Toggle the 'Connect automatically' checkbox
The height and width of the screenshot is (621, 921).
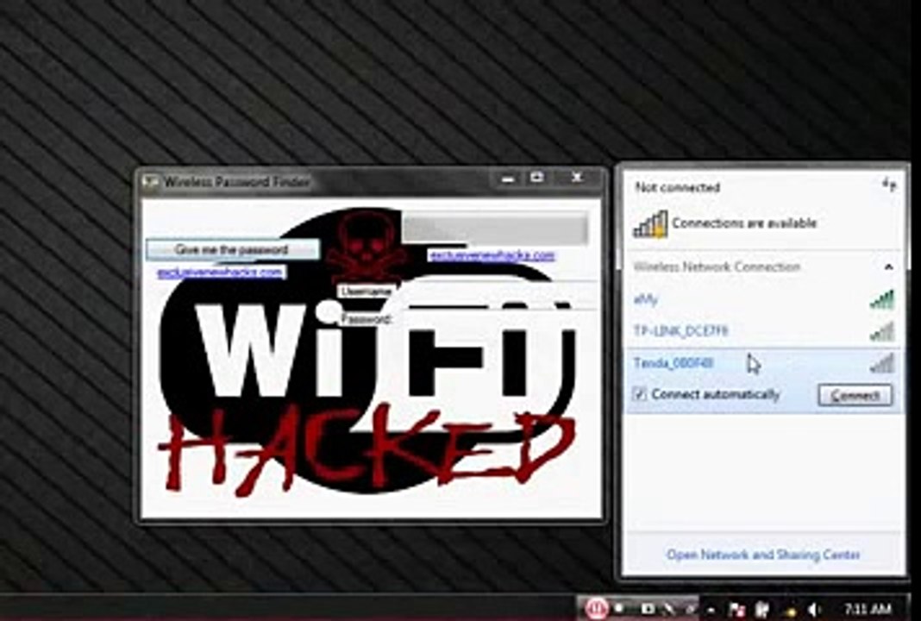640,394
